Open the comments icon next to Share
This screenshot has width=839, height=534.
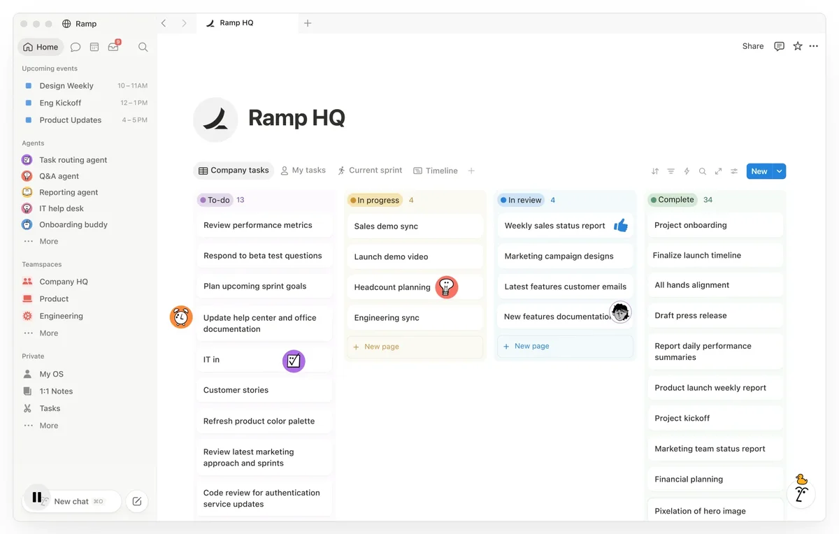[779, 46]
